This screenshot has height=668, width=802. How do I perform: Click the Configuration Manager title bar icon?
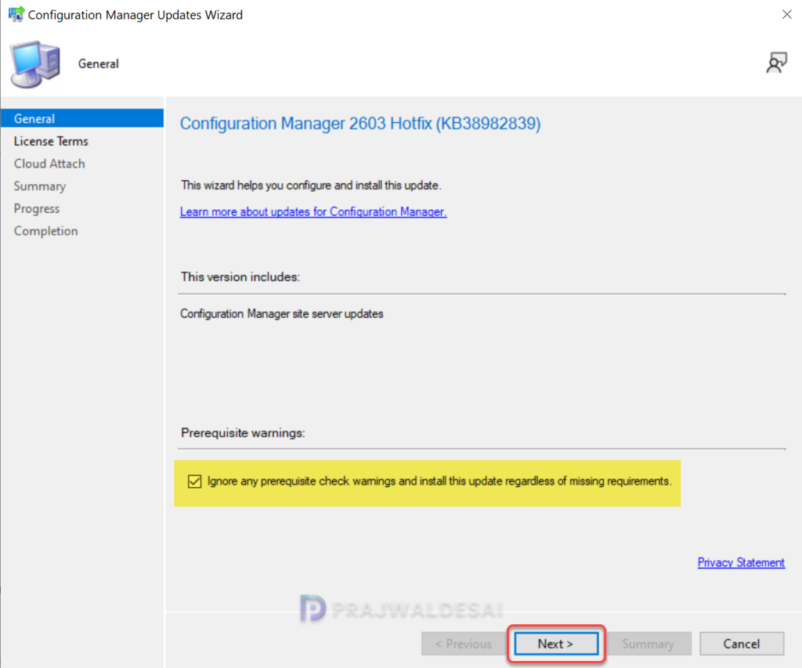tap(16, 14)
